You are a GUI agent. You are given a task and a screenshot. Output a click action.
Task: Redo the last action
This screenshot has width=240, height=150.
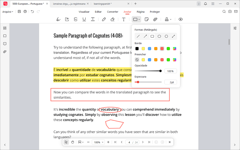pyautogui.click(x=38, y=11)
